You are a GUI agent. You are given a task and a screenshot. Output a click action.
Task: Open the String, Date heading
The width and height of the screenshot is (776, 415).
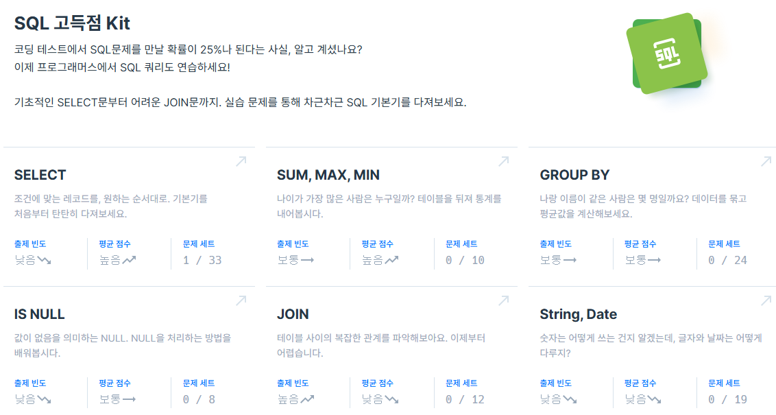coord(578,314)
